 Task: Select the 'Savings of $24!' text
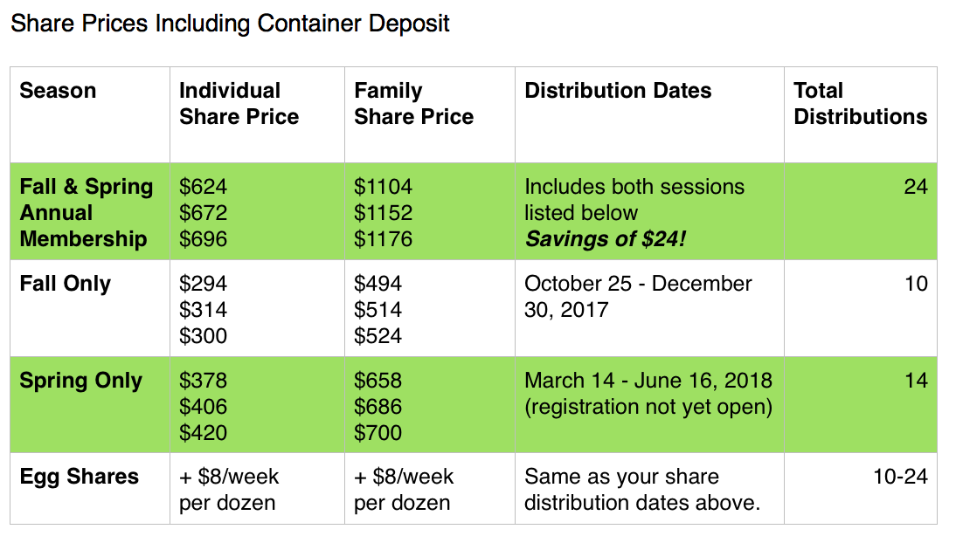point(606,239)
